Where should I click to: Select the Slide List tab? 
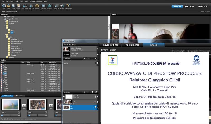8,96
